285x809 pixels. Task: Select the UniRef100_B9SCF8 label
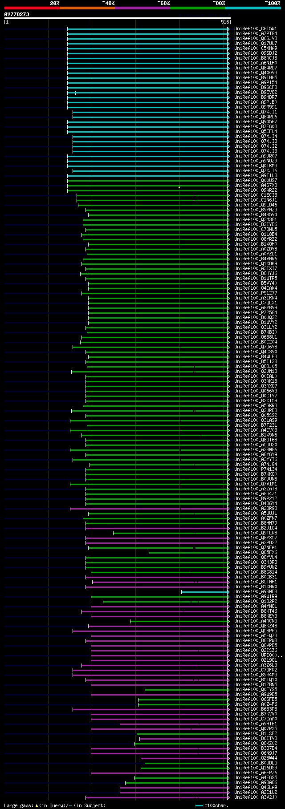pos(256,88)
